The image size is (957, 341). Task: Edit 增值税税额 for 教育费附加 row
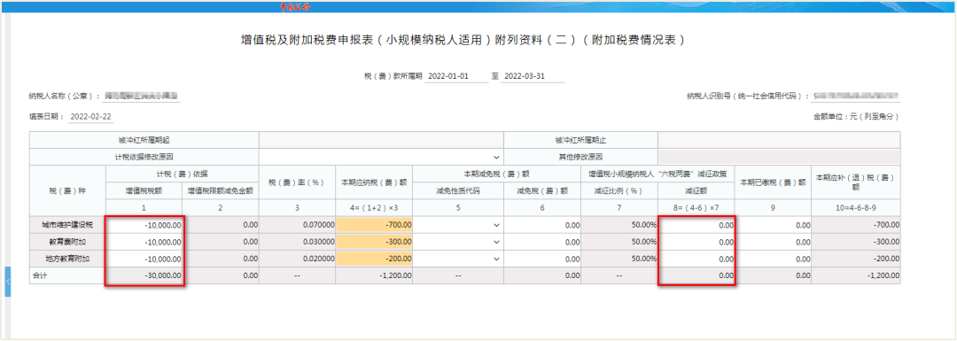click(x=144, y=242)
